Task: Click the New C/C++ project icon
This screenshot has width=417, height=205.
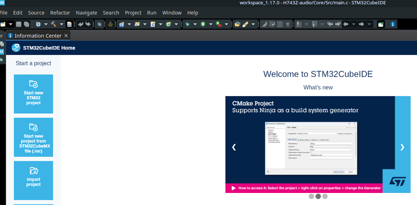Action: pyautogui.click(x=121, y=25)
